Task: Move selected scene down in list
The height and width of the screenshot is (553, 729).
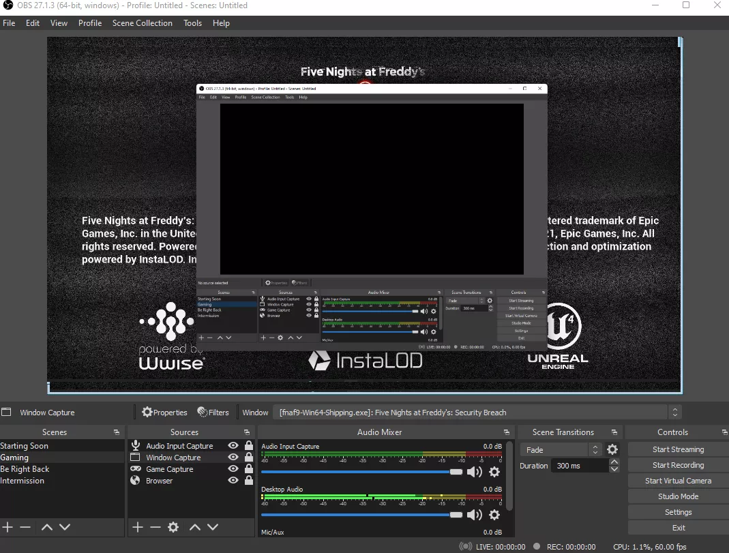Action: point(65,527)
